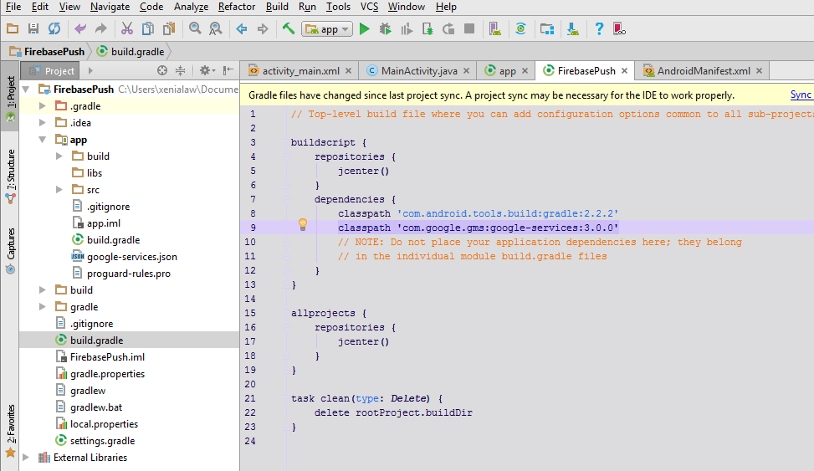814x471 pixels.
Task: Click the Attach debugger to process icon
Action: point(427,29)
